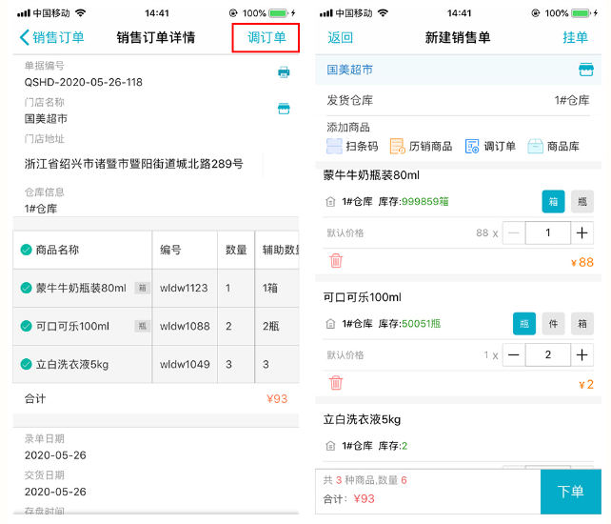Toggle the select-all check by 商品名称
This screenshot has height=524, width=611.
26,250
